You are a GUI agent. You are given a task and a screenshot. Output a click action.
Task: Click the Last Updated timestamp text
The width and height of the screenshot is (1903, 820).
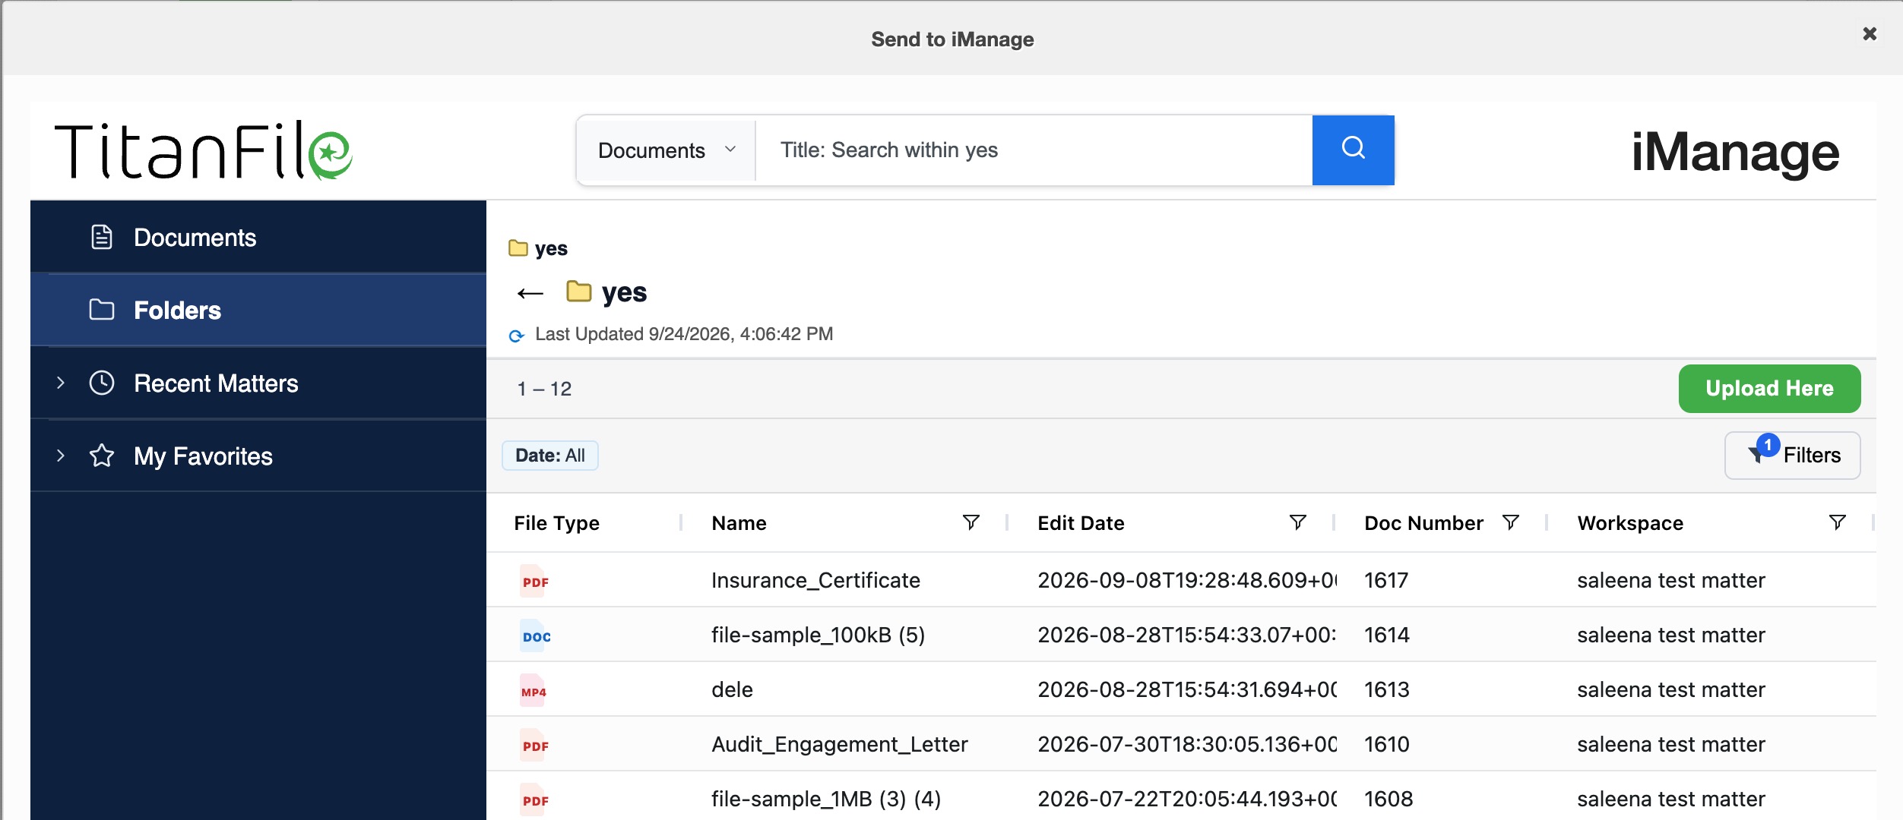684,334
